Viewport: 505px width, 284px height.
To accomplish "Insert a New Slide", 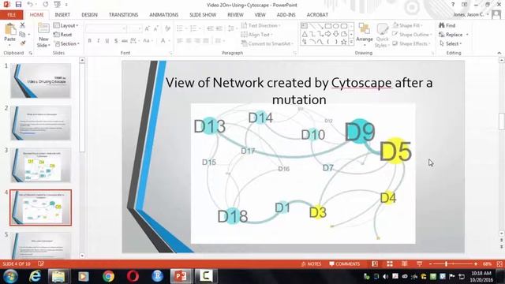I will (x=43, y=35).
